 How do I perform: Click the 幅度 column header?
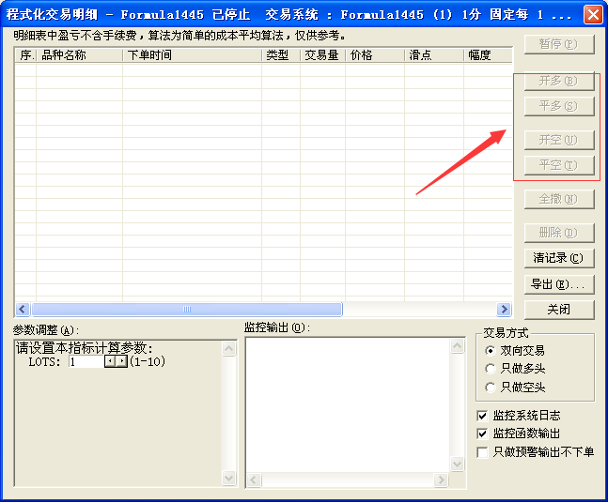click(x=488, y=55)
